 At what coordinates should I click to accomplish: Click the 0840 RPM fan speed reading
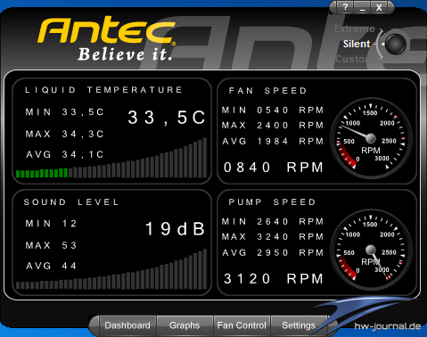pyautogui.click(x=274, y=168)
